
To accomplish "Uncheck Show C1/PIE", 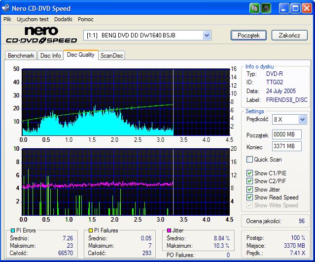I will coord(249,173).
